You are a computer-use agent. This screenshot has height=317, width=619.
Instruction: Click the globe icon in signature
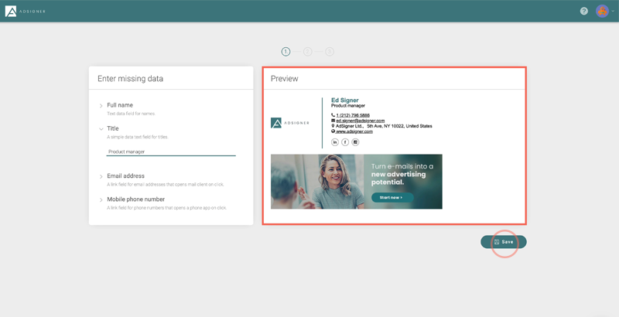[x=333, y=131]
